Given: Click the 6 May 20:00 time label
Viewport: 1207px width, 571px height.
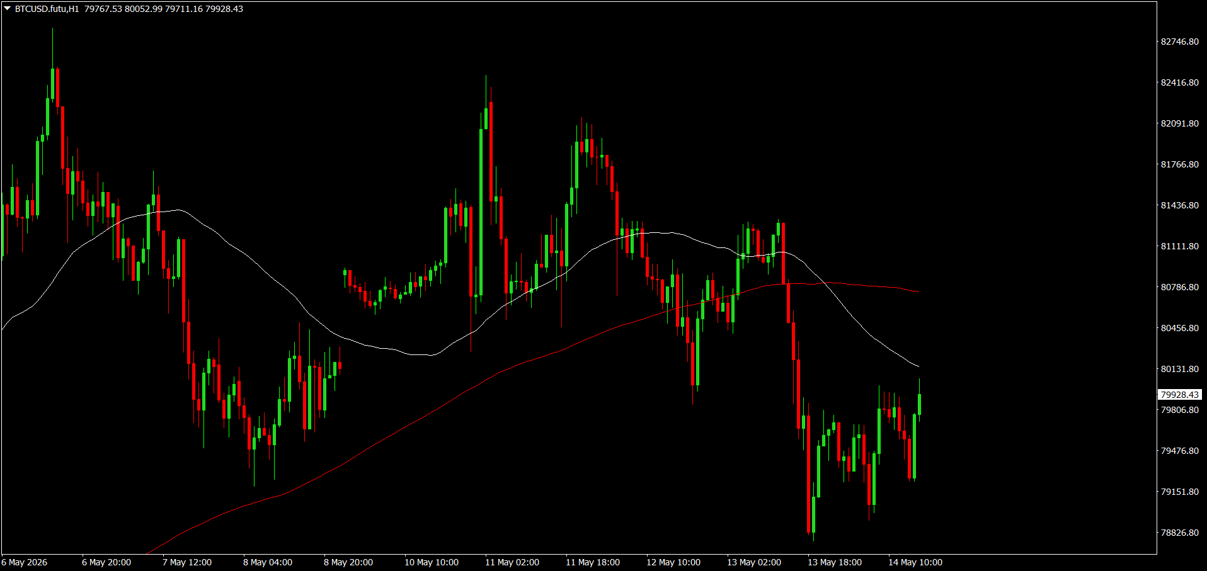Looking at the screenshot, I should coord(106,562).
